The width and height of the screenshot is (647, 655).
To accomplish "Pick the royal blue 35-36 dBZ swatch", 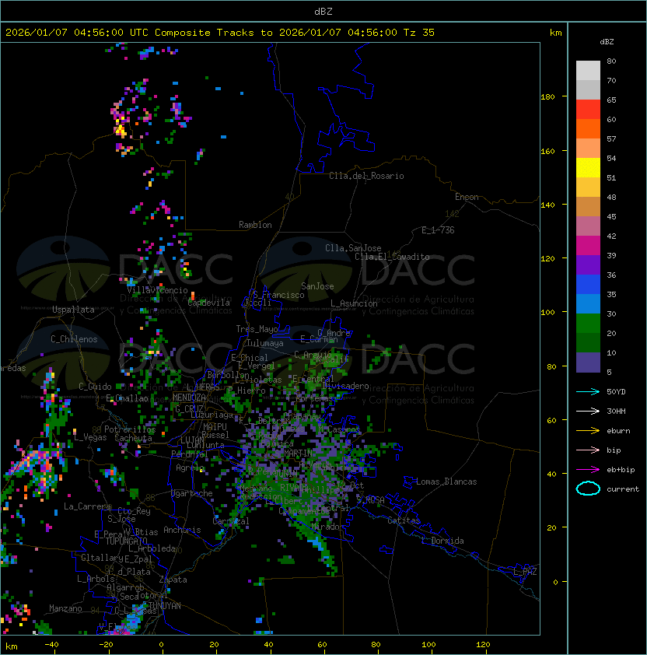I will coord(588,284).
